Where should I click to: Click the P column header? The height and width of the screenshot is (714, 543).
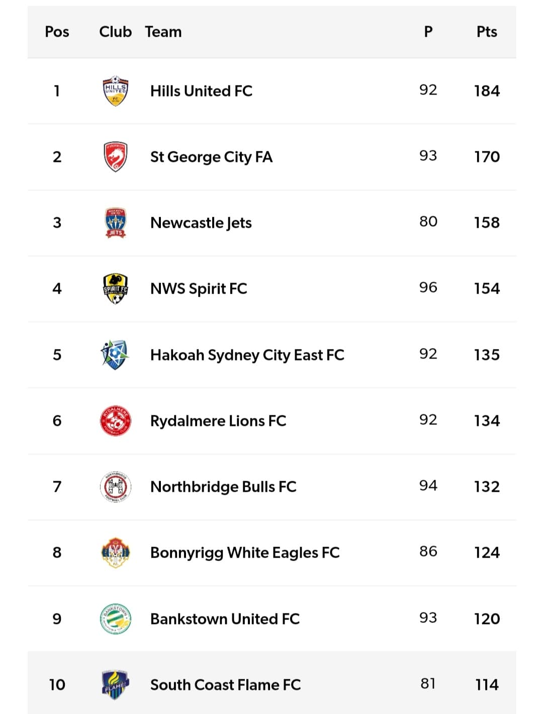pyautogui.click(x=428, y=32)
